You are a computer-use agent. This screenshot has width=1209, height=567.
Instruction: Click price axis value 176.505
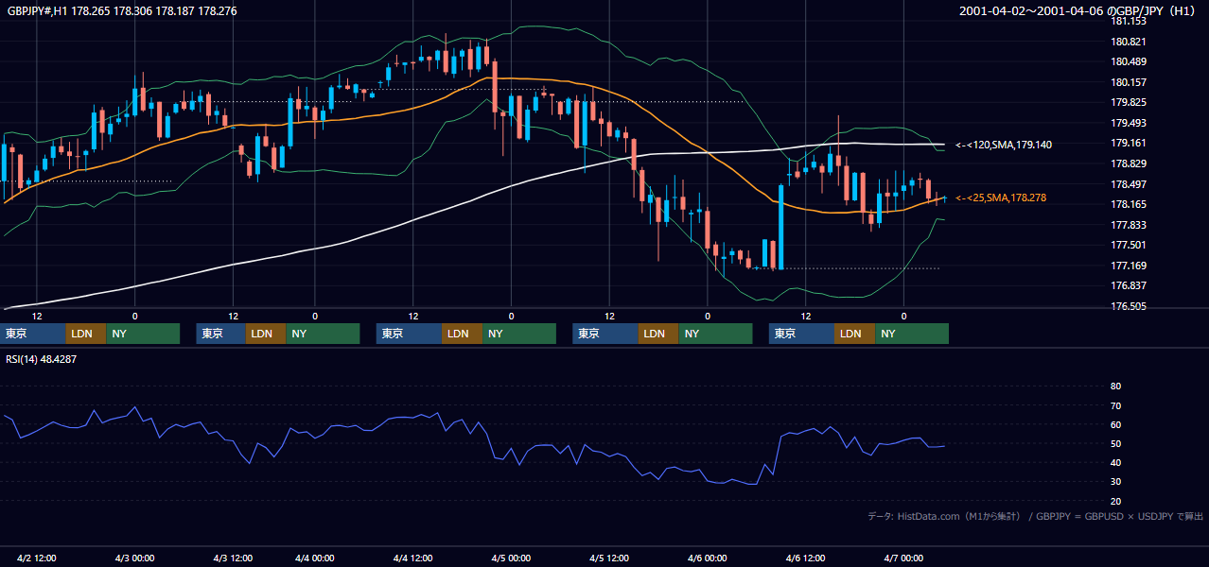pyautogui.click(x=1127, y=306)
